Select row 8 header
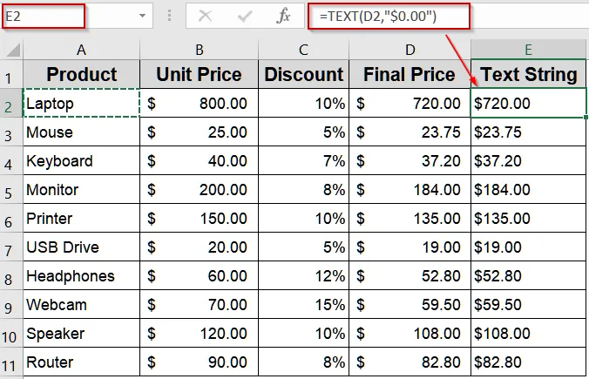Image resolution: width=589 pixels, height=379 pixels. coord(11,275)
